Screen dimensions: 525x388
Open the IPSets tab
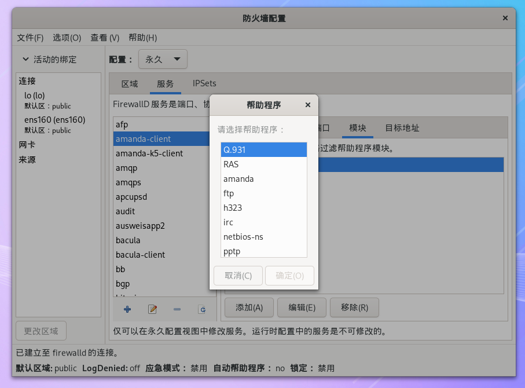coord(204,83)
